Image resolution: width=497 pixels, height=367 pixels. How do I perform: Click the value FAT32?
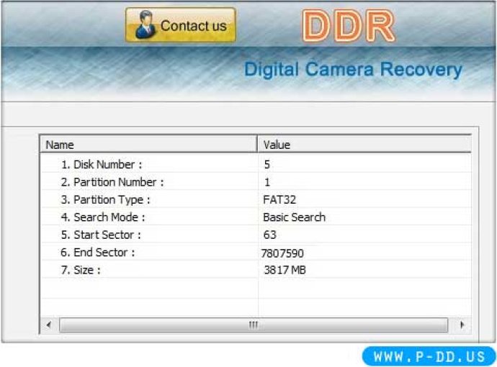(279, 199)
